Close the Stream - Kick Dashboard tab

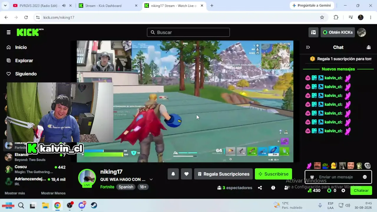point(136,6)
